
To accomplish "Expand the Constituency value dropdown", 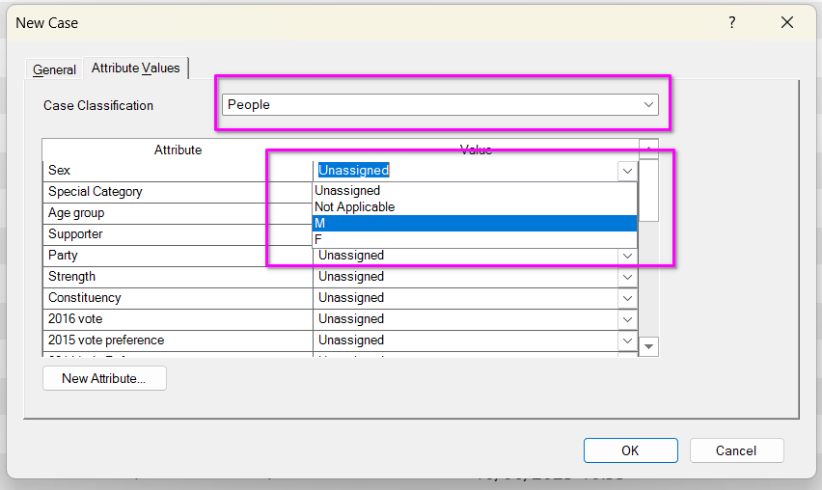I will pos(627,298).
